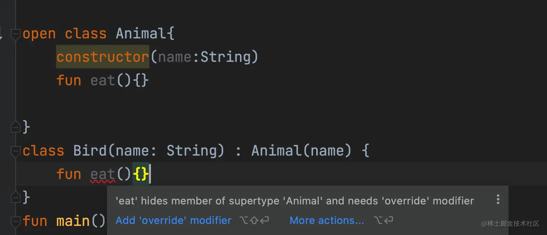The width and height of the screenshot is (547, 235).
Task: Click the "Add 'override' modifier" quick fix
Action: [x=173, y=220]
